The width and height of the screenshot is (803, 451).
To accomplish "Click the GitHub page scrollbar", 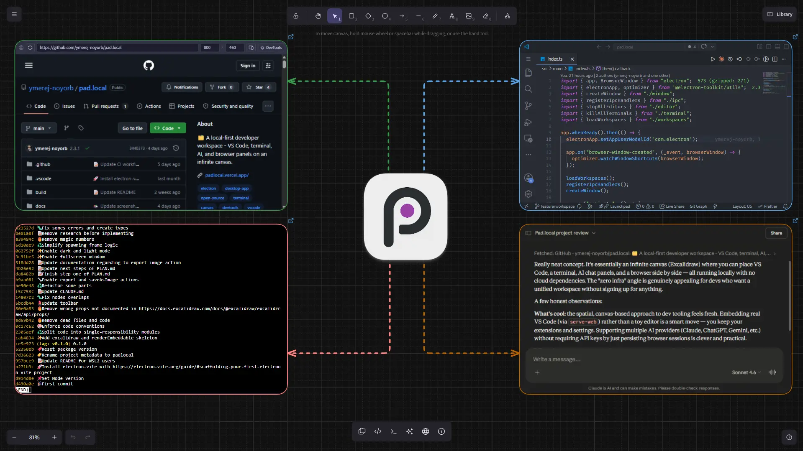I will (x=284, y=64).
